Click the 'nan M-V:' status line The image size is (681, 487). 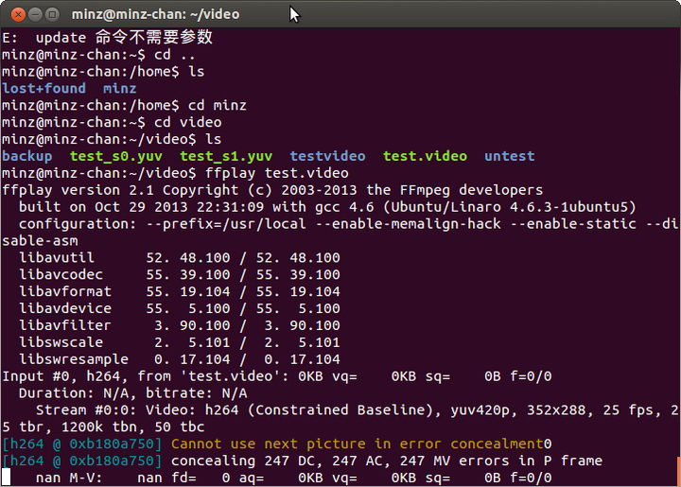point(293,478)
